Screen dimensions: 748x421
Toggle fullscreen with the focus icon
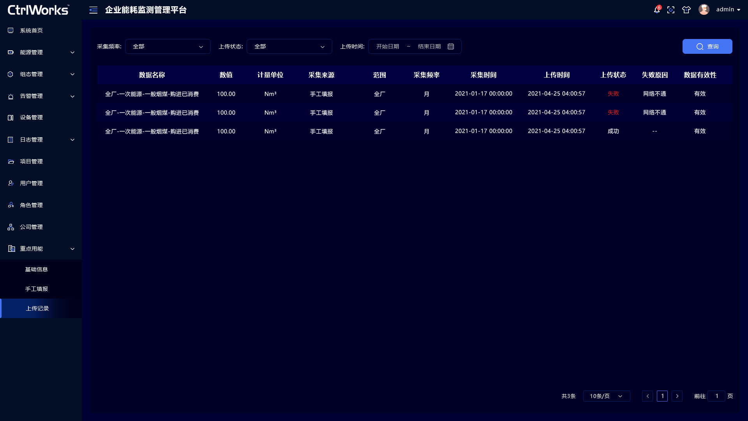pyautogui.click(x=671, y=10)
